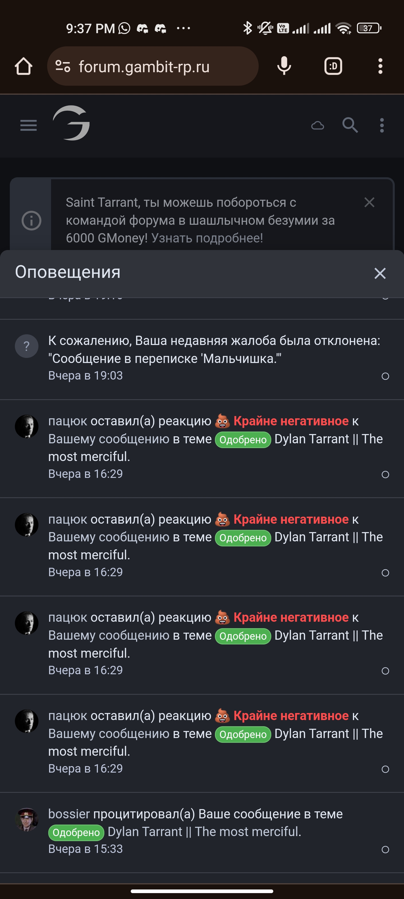
Task: Open forum header three-dot menu
Action: pyautogui.click(x=382, y=125)
